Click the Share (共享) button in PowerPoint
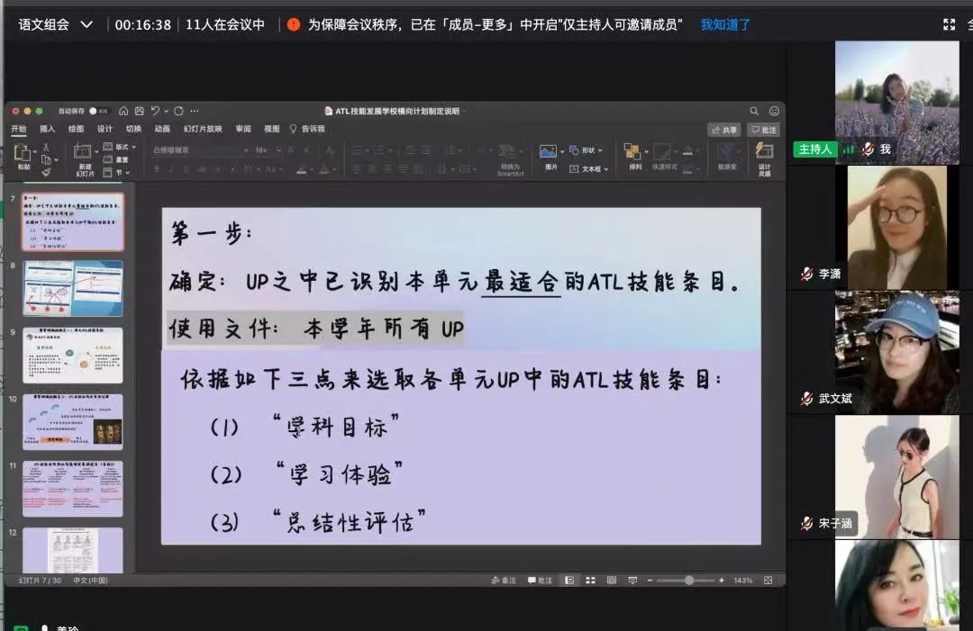 724,130
